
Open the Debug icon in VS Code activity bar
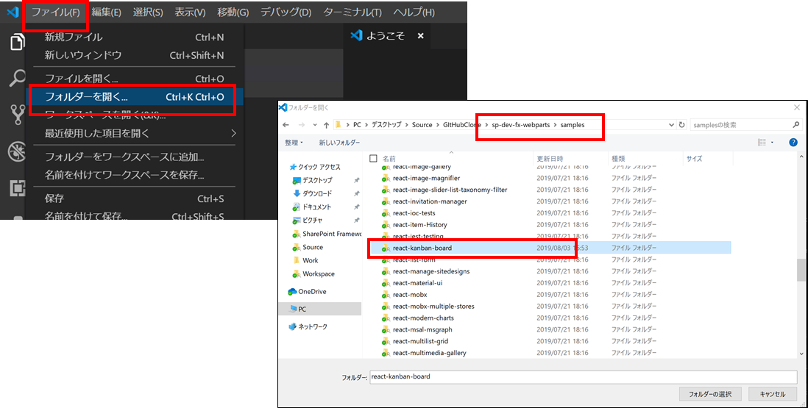pyautogui.click(x=17, y=151)
